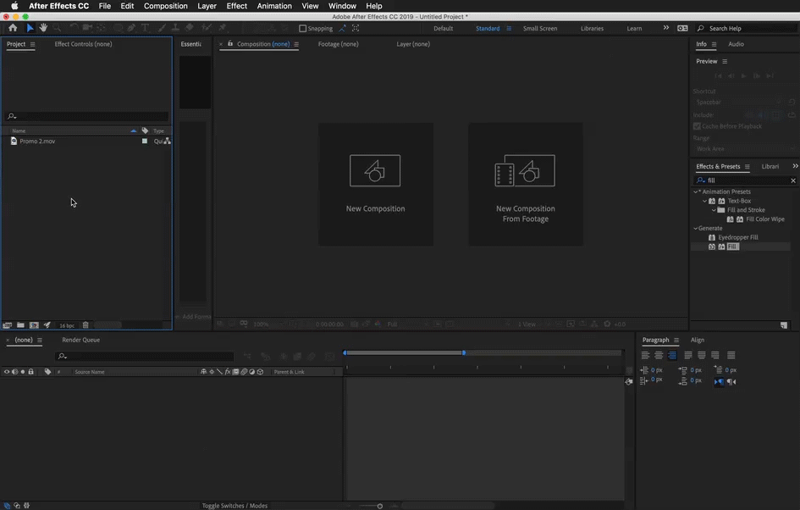Switch to the Render Queue tab

point(80,340)
